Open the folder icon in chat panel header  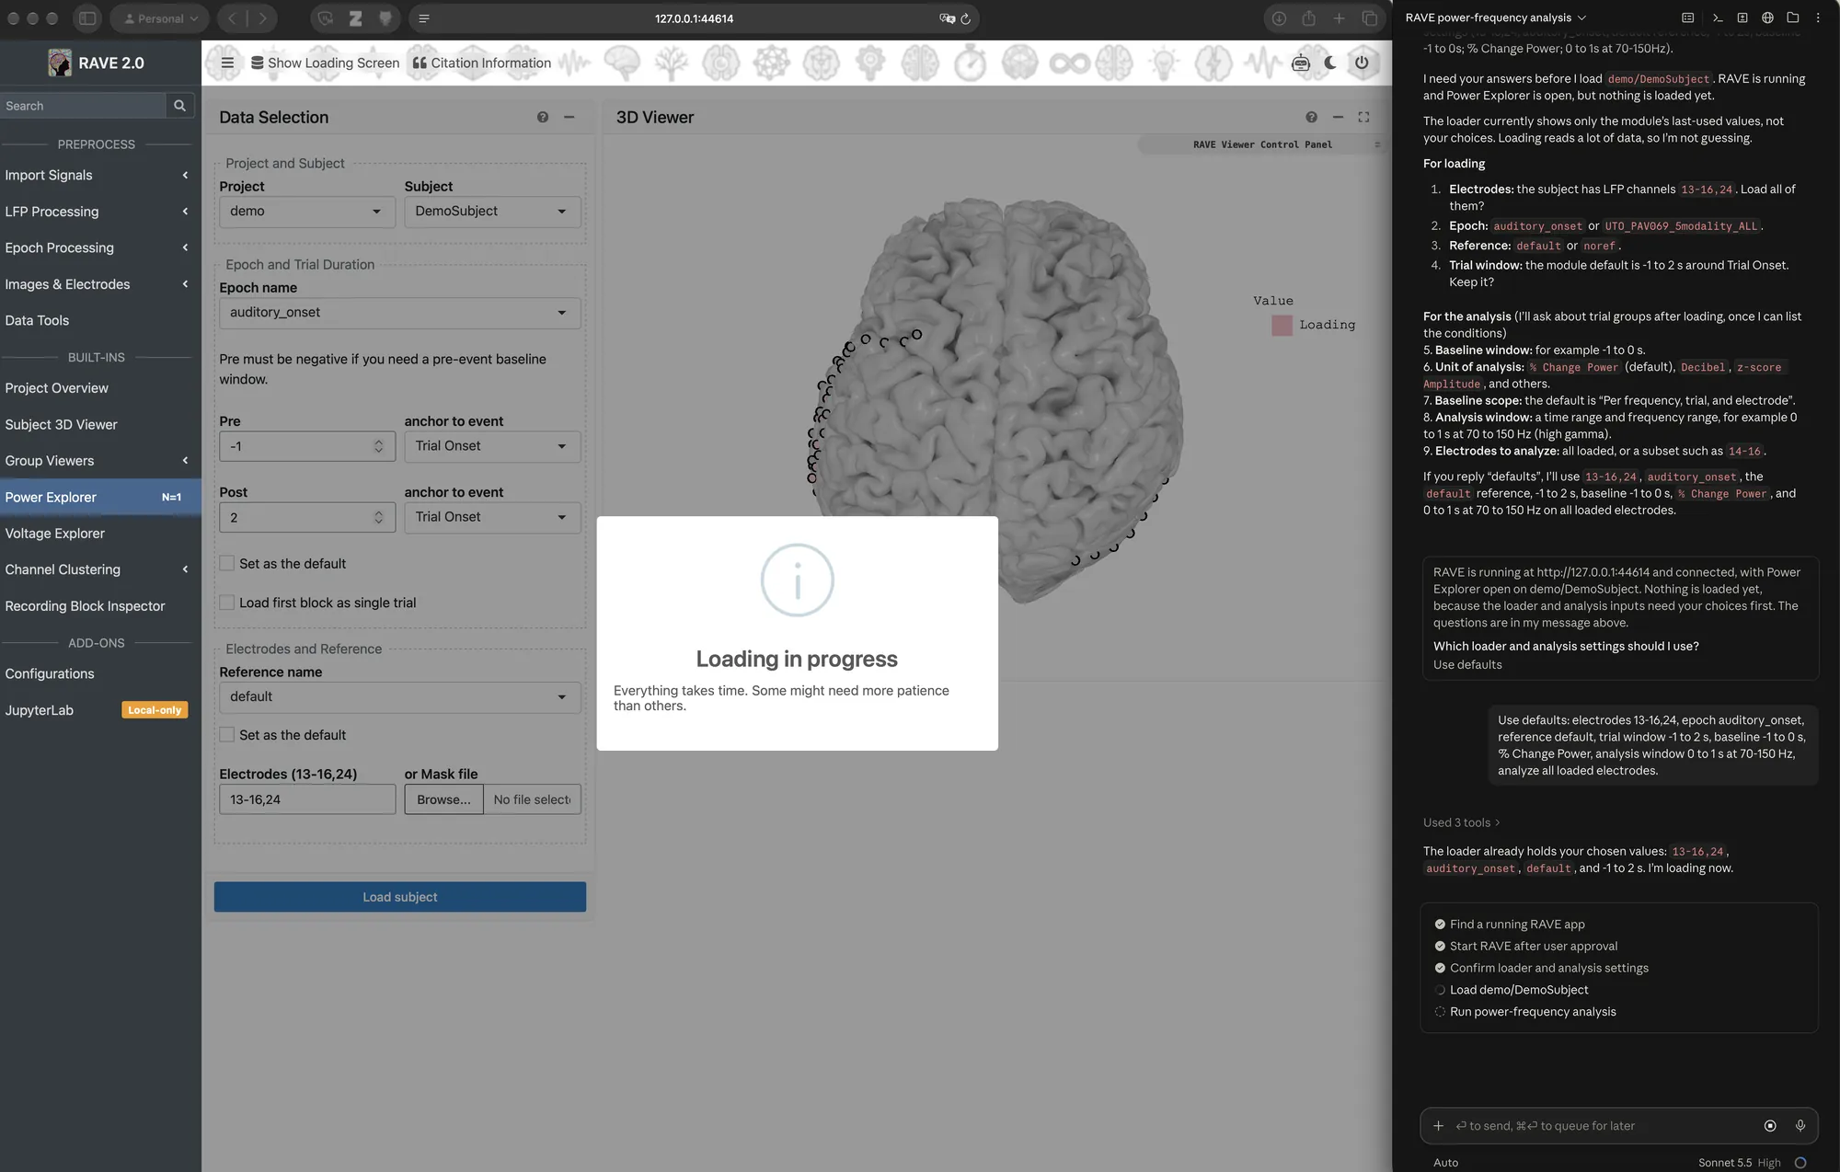coord(1792,17)
